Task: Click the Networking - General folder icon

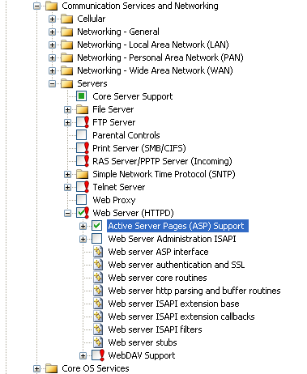Action: click(66, 32)
